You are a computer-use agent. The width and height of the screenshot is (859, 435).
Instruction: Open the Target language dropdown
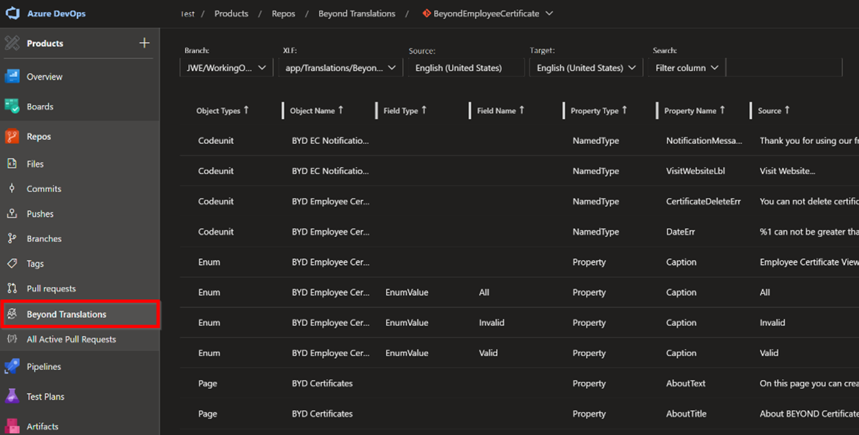(x=585, y=68)
